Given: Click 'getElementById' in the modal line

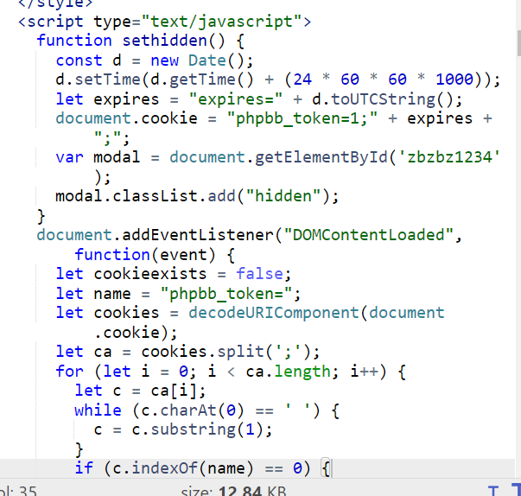Looking at the screenshot, I should click(321, 157).
